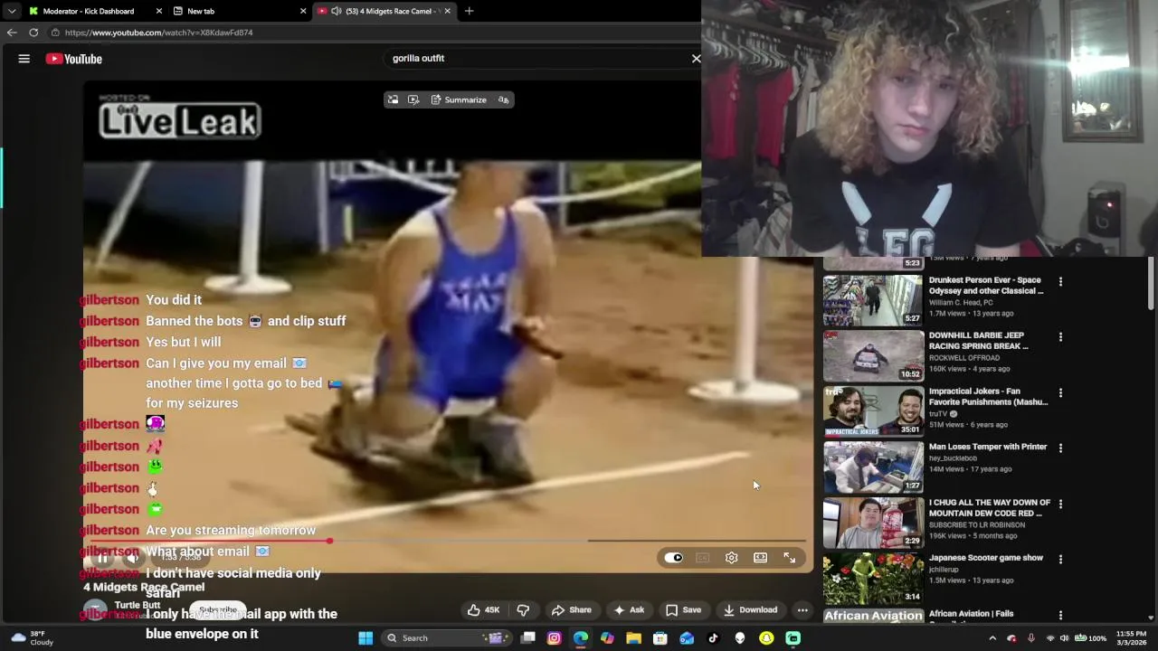Open Snapchat from the taskbar
The width and height of the screenshot is (1158, 651).
pos(766,638)
